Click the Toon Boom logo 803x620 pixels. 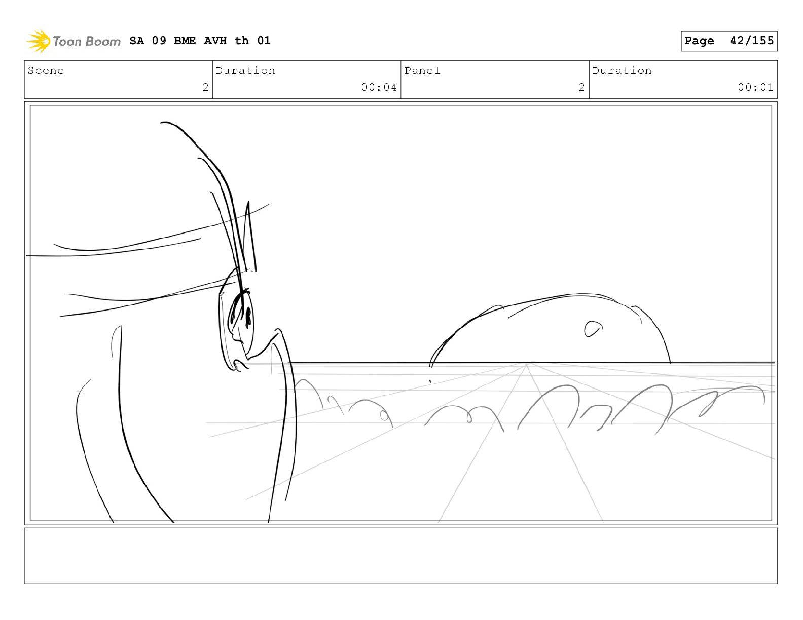coord(74,41)
